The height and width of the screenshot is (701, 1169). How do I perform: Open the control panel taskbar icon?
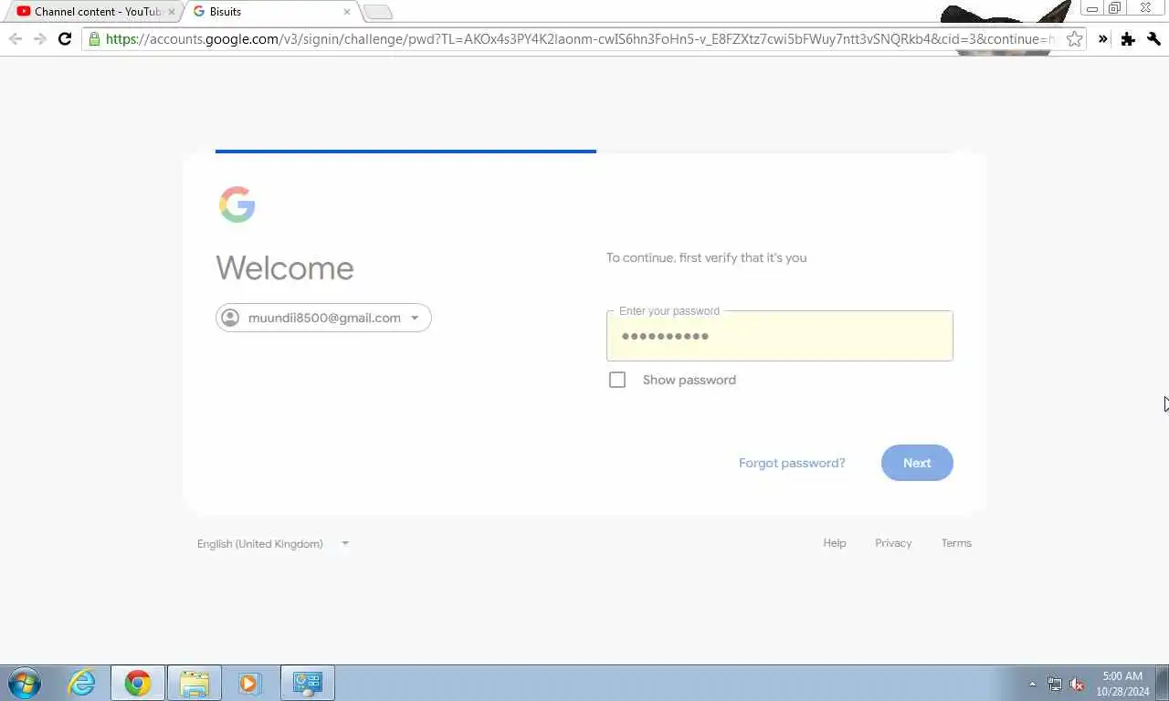tap(308, 683)
